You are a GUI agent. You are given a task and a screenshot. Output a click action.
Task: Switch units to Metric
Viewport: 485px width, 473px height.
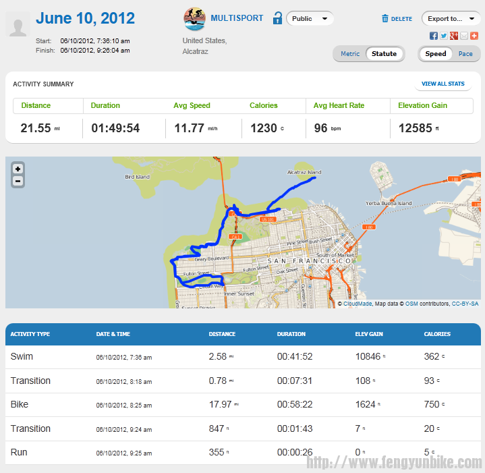click(x=350, y=54)
